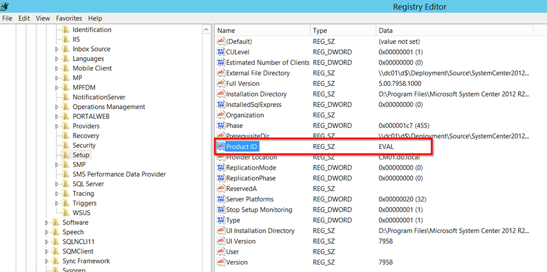Expand the MP tree node

[57, 78]
